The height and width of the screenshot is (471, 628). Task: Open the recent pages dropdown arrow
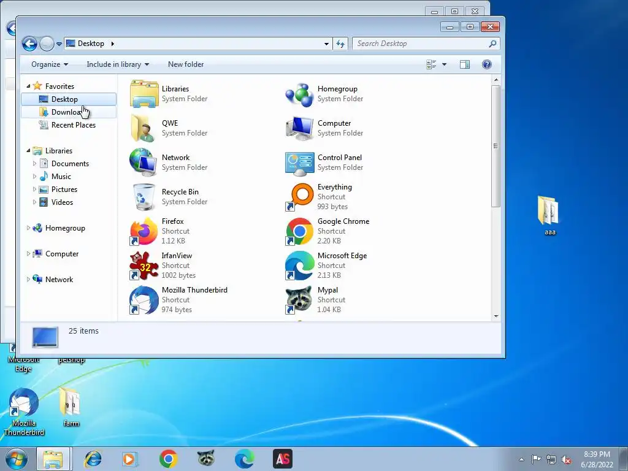[x=59, y=44]
